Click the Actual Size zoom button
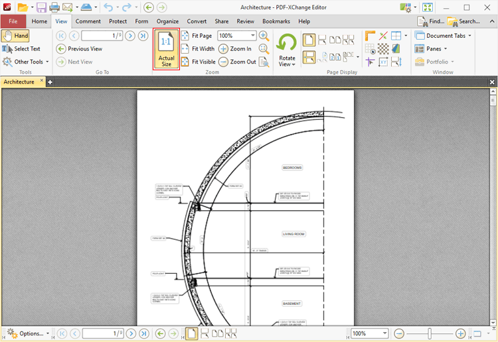This screenshot has width=498, height=342. coord(166,49)
